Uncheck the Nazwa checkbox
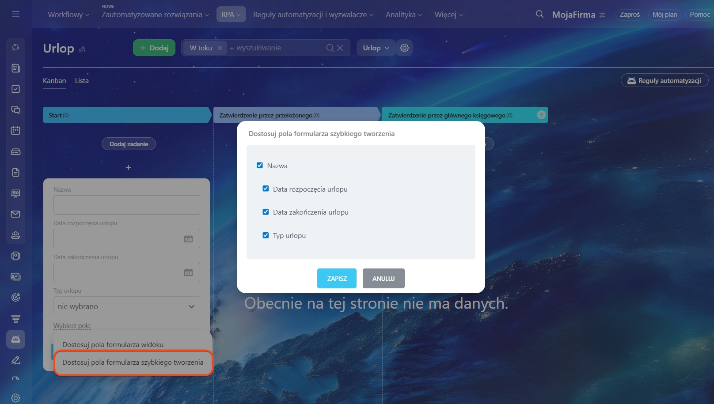The image size is (714, 404). click(x=260, y=165)
